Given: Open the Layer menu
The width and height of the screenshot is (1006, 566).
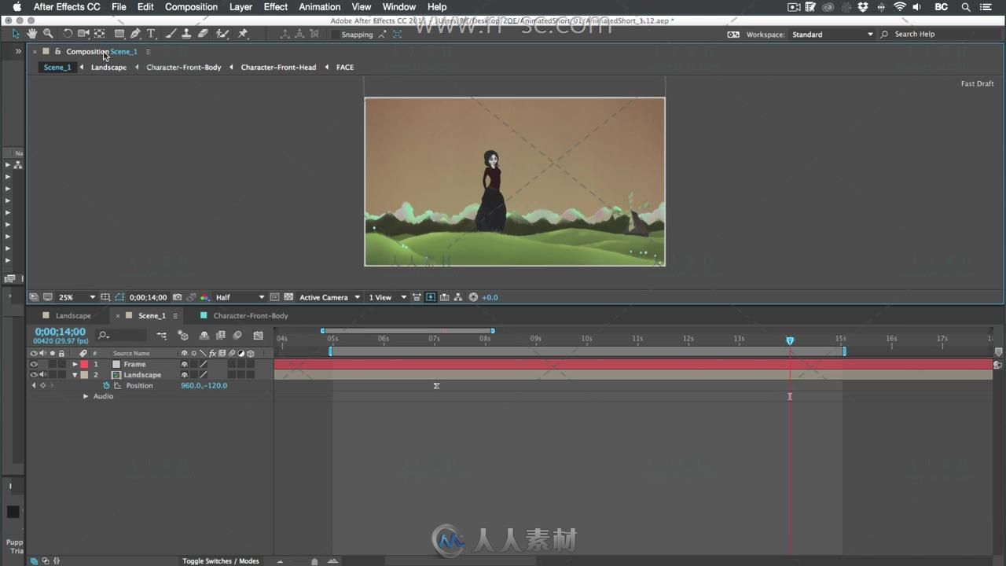Looking at the screenshot, I should (x=240, y=7).
